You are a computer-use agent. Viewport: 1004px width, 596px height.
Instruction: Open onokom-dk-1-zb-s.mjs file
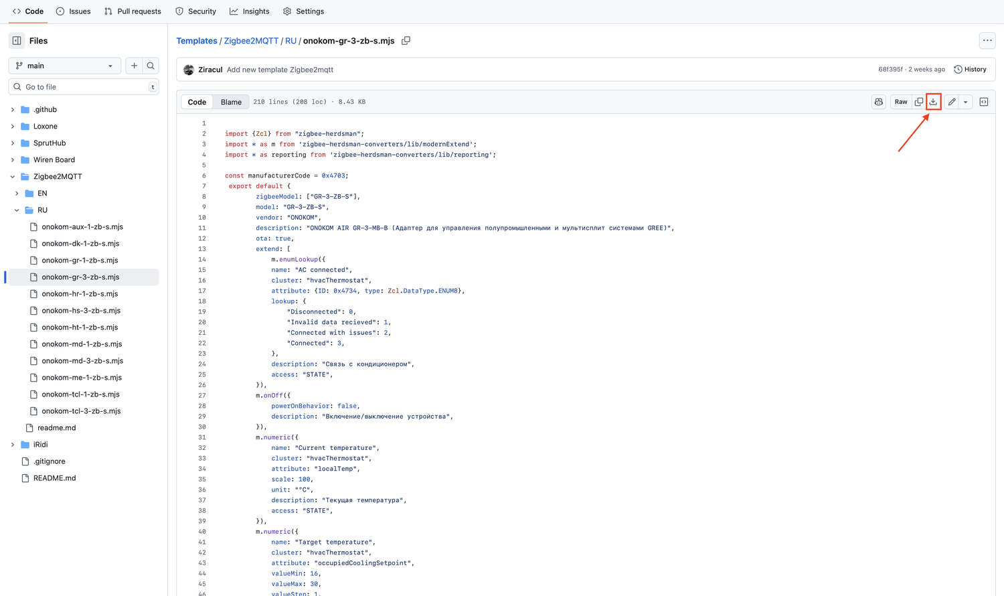pos(80,244)
